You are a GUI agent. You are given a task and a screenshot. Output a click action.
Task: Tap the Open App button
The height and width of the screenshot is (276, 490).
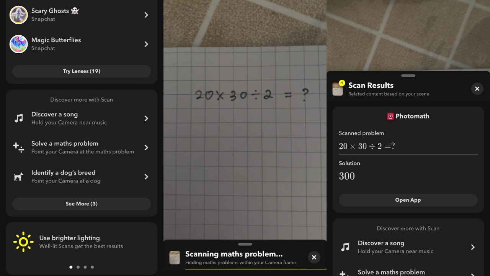tap(408, 200)
